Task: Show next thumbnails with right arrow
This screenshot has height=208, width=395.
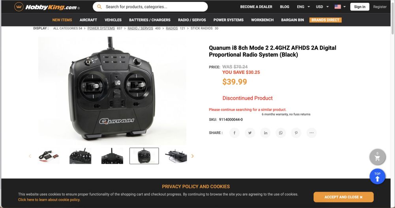Action: [192, 156]
